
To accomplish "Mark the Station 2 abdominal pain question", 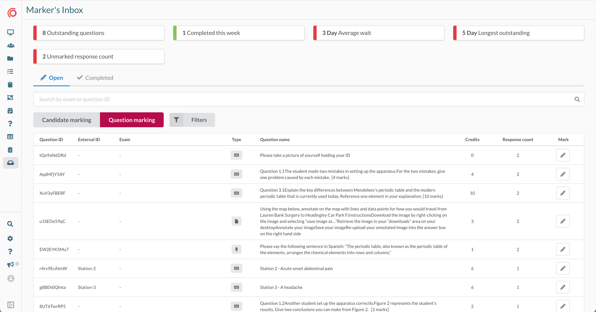I will (x=563, y=268).
